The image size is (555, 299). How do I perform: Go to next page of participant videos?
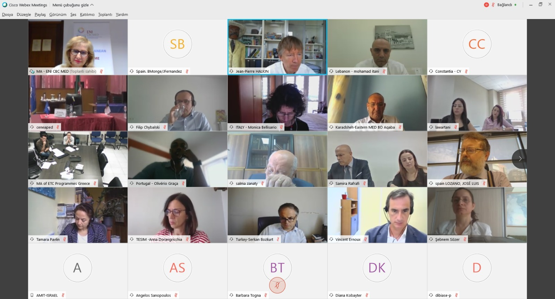520,159
